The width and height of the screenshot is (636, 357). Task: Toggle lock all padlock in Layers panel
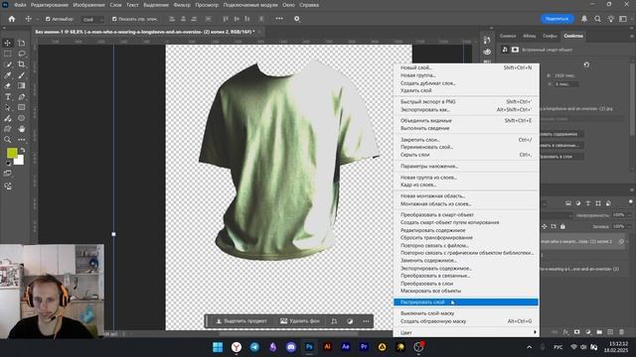coord(562,227)
